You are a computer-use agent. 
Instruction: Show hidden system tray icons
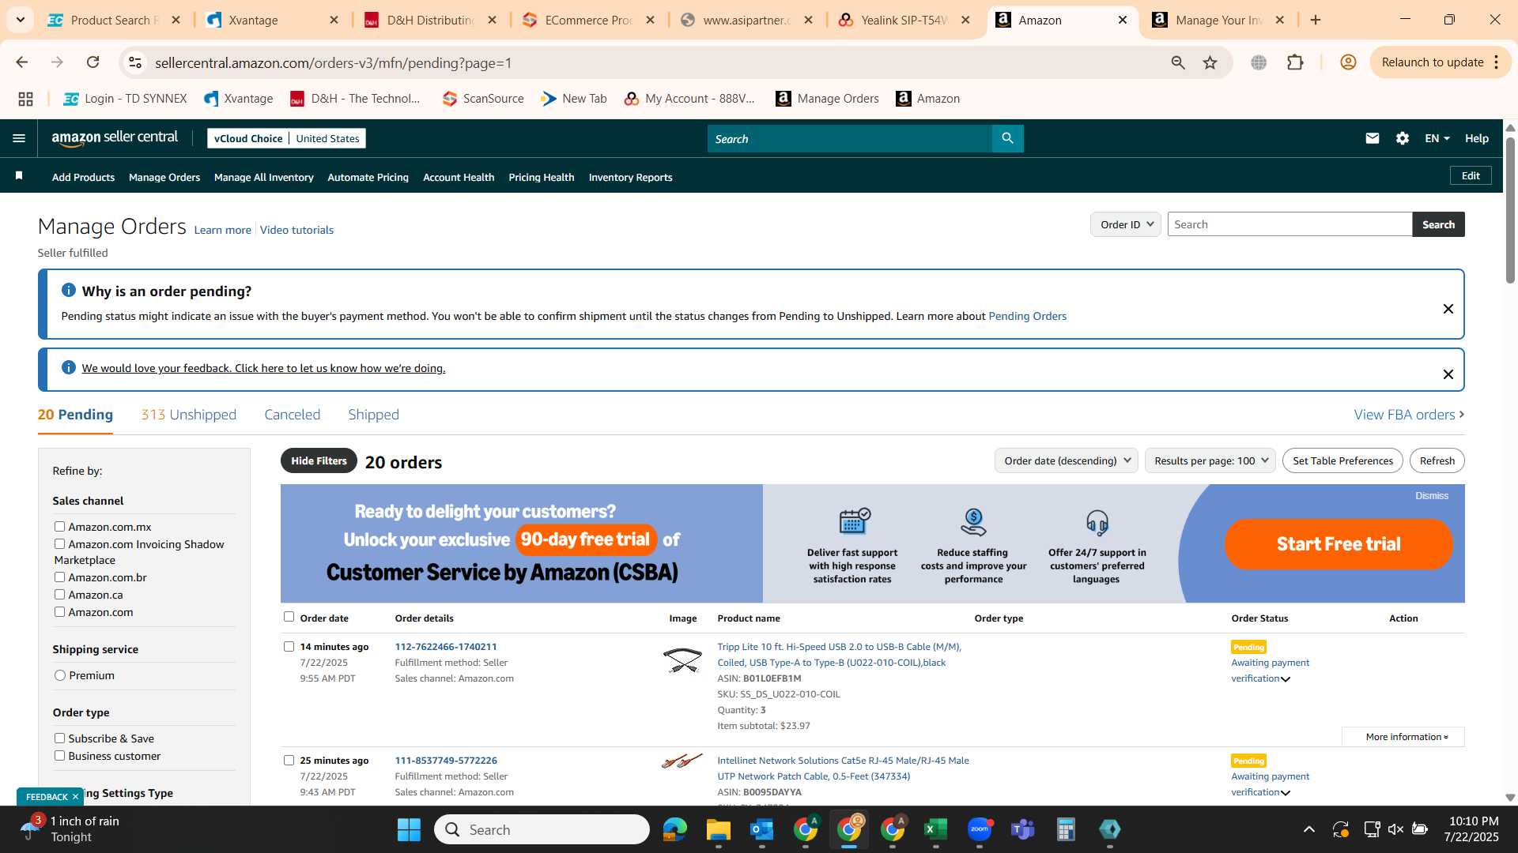[x=1308, y=829]
